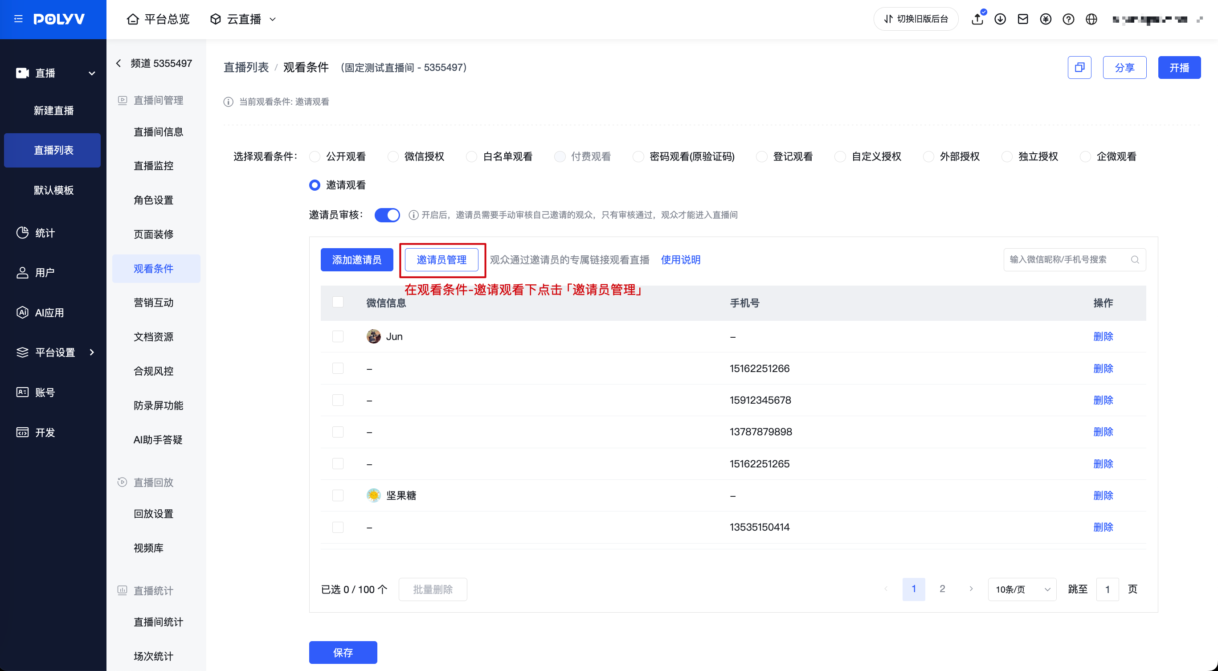Click the globe language icon
1218x671 pixels.
pyautogui.click(x=1091, y=19)
